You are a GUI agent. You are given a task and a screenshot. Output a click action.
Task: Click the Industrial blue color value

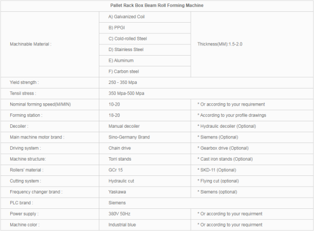tap(122, 225)
